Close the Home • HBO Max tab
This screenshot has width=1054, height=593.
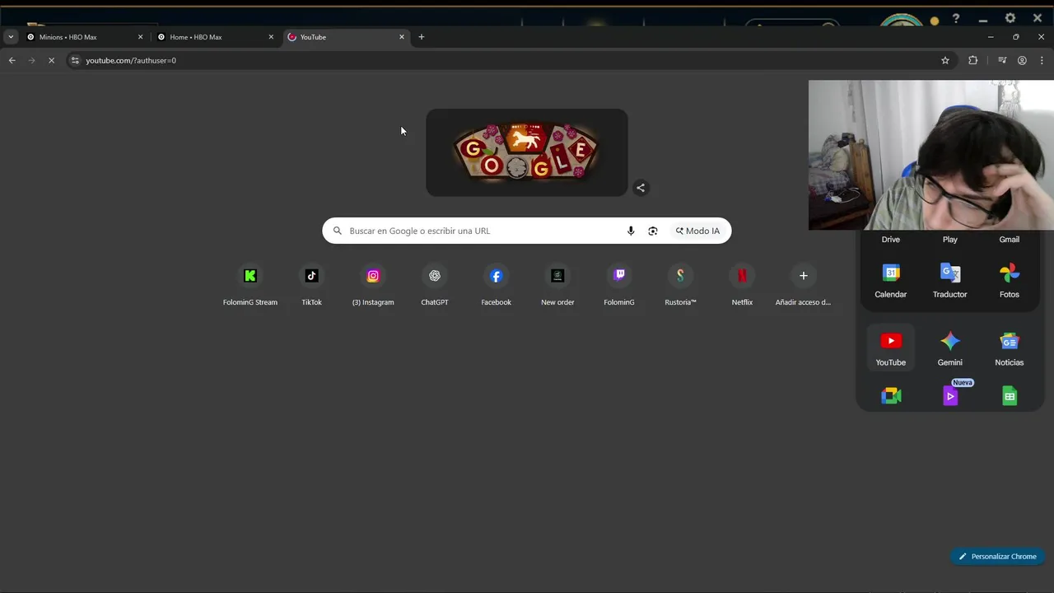[271, 37]
